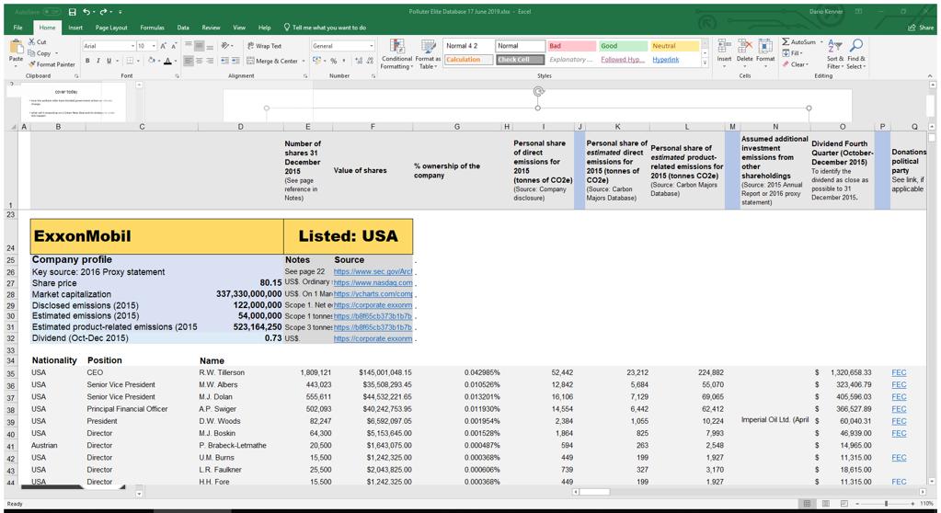The image size is (941, 513).
Task: Toggle the AutoSave switch
Action: click(52, 11)
